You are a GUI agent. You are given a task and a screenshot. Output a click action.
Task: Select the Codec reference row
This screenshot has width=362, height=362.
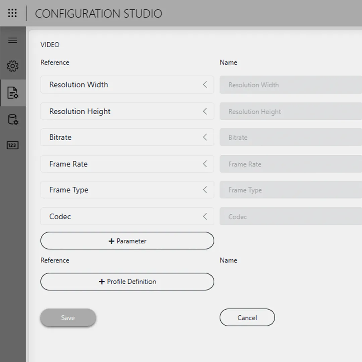(x=127, y=216)
